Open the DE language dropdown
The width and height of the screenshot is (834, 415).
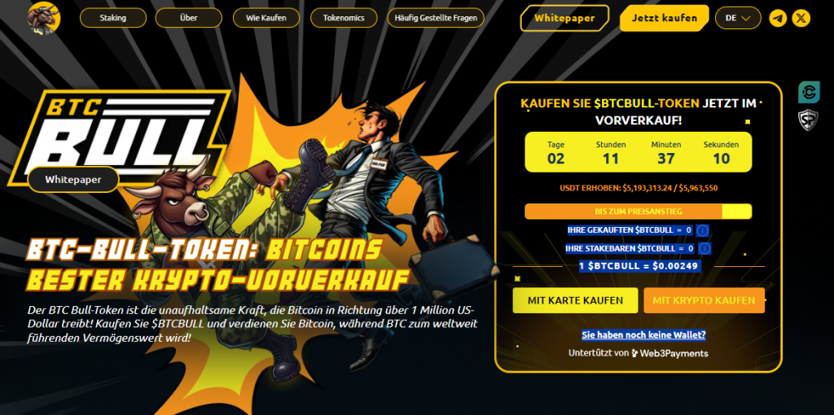[738, 18]
